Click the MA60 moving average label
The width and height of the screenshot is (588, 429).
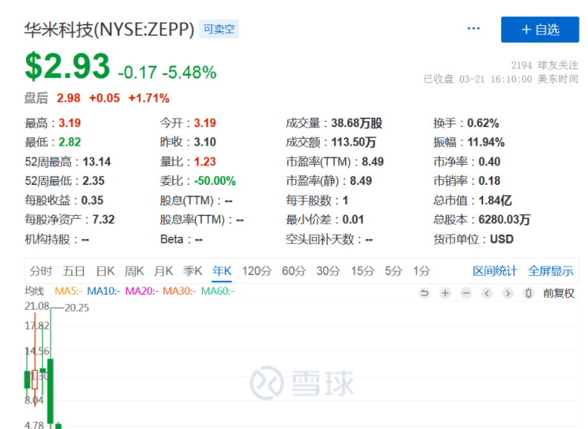(x=218, y=291)
